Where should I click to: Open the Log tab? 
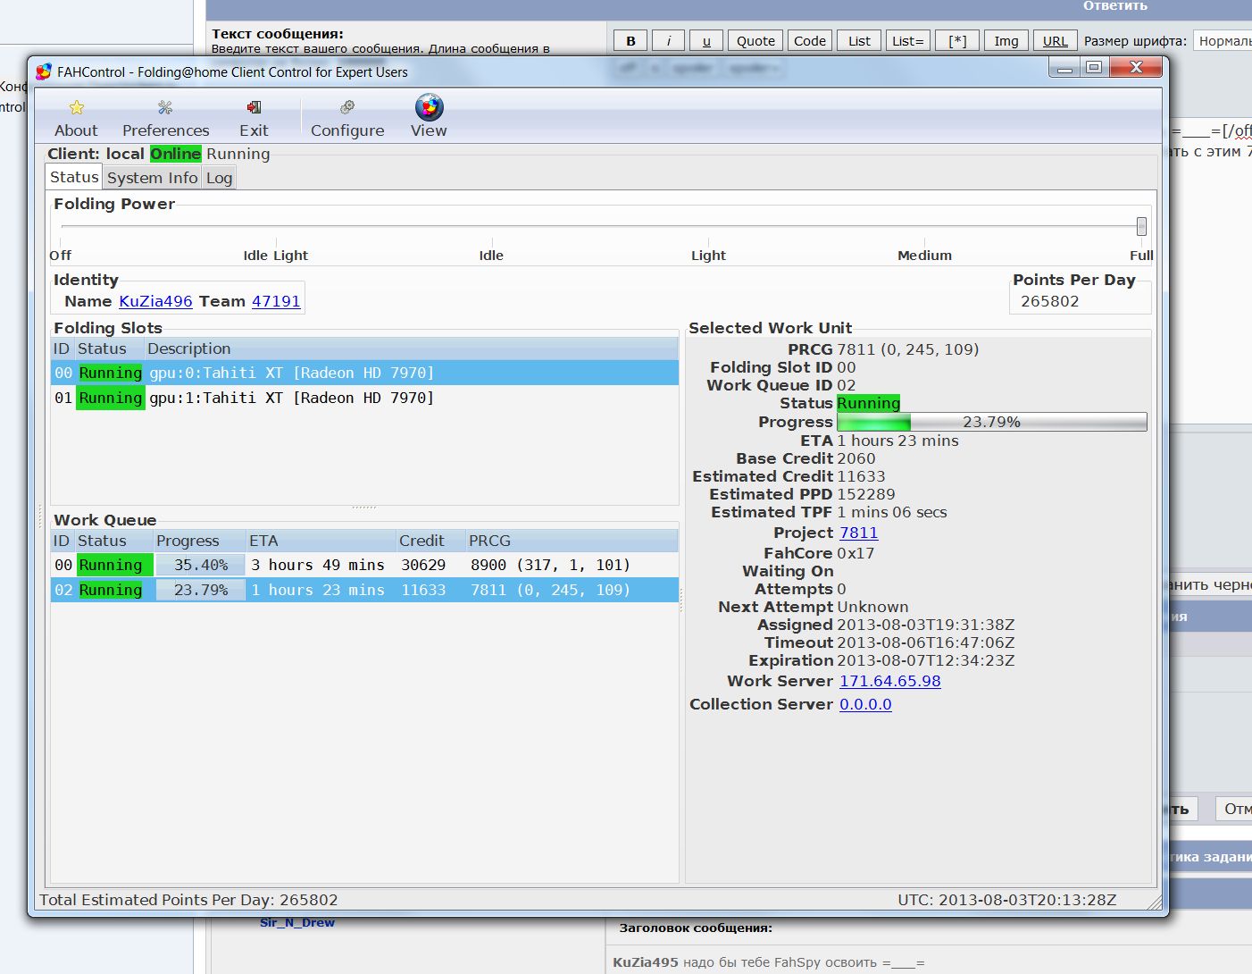pyautogui.click(x=219, y=178)
